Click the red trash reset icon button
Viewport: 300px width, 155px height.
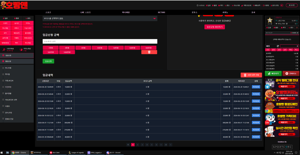click(x=149, y=52)
